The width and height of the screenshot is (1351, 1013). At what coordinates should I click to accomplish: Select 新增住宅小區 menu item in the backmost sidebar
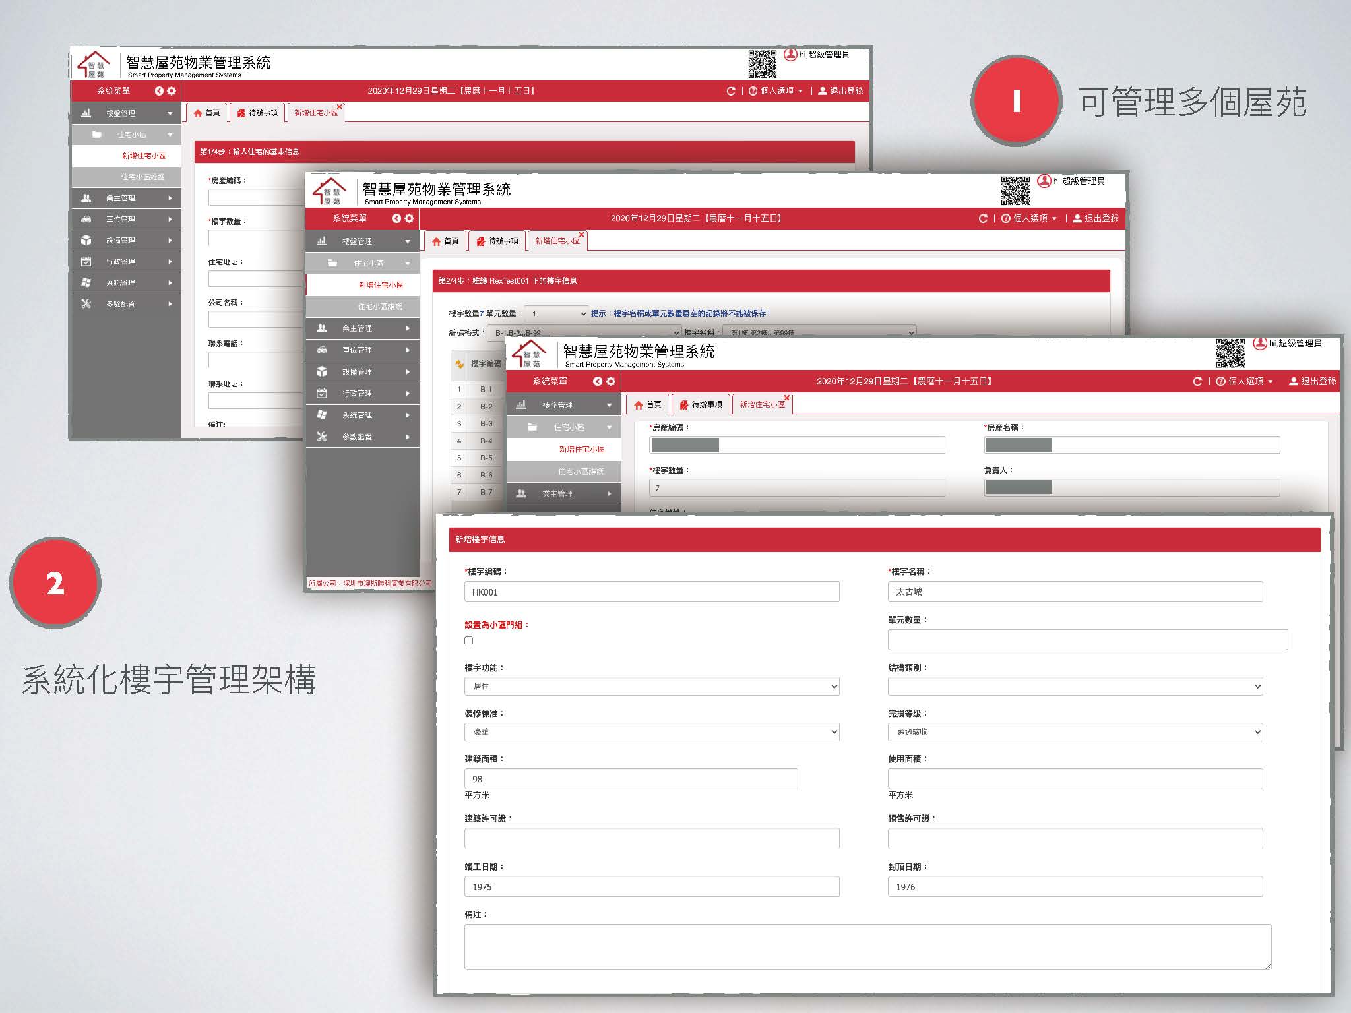[126, 156]
